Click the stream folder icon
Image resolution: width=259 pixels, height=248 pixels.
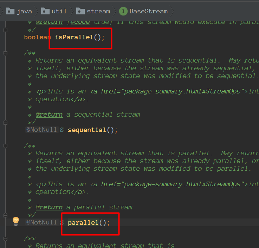(x=80, y=11)
